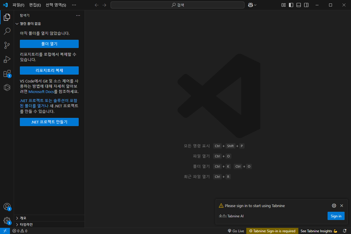Click the remote connection indicator
Viewport: 351px width, 234px height.
coord(4,231)
